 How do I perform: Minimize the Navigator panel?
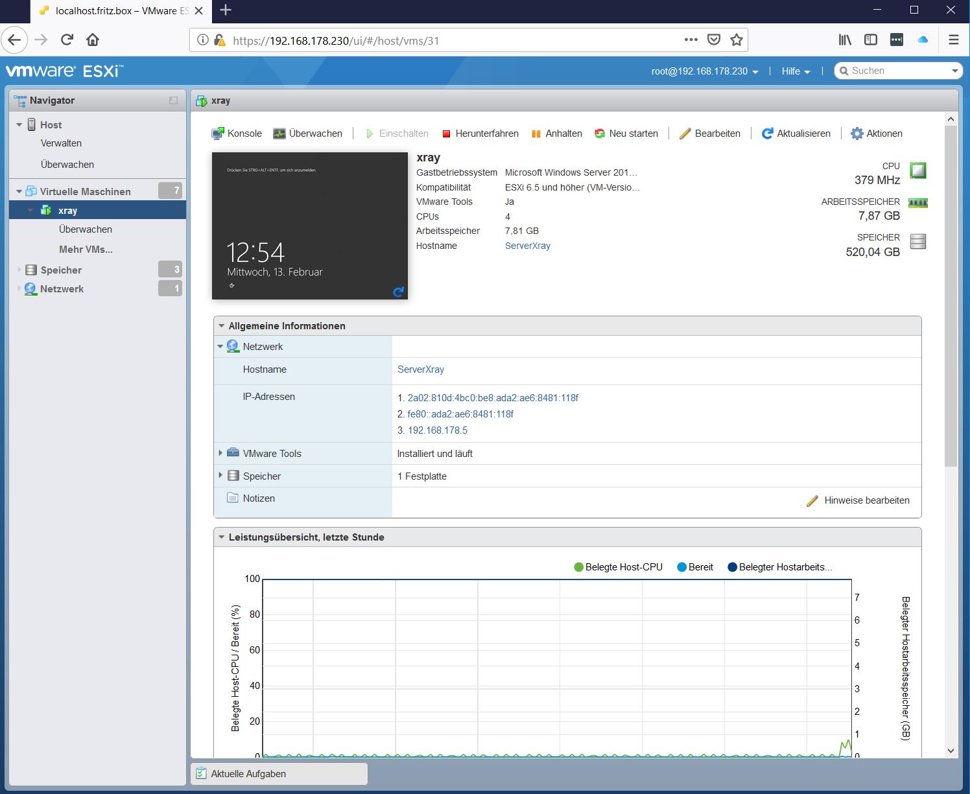[x=173, y=100]
